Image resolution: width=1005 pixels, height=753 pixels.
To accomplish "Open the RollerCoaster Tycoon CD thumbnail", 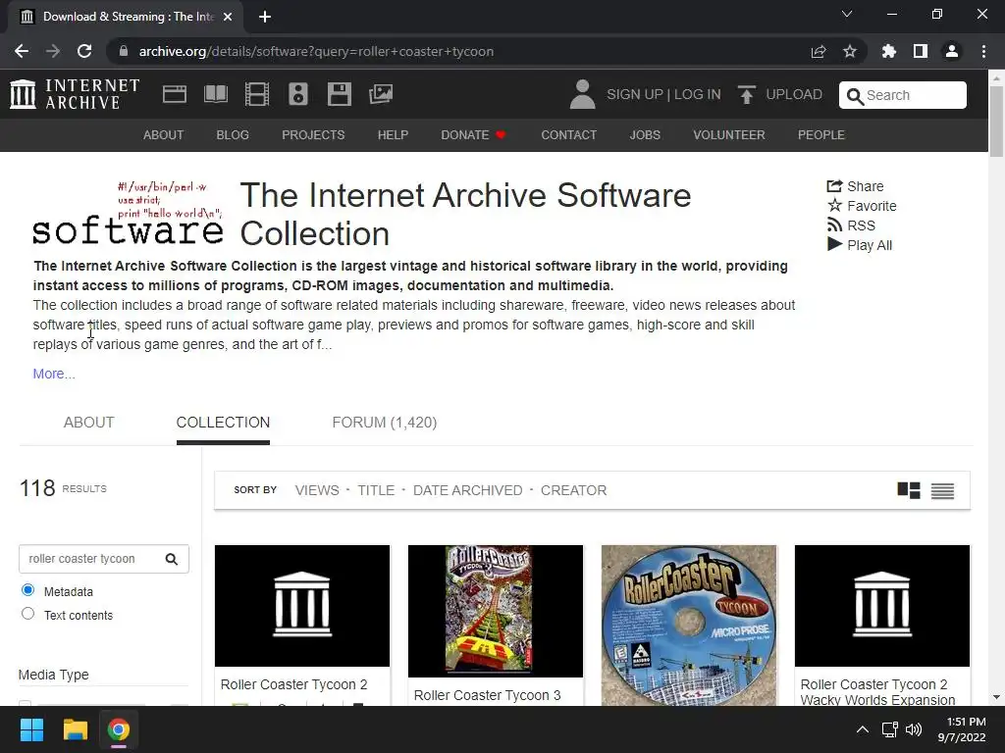I will [x=689, y=626].
